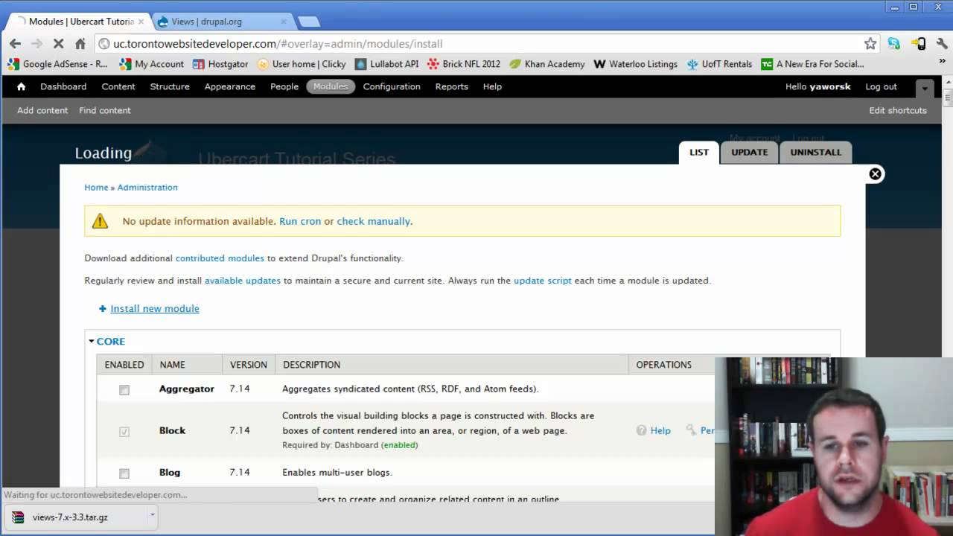
Task: Open the update script link
Action: coord(543,281)
